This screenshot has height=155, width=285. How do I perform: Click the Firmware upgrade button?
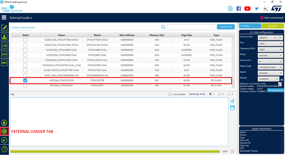click(x=275, y=90)
